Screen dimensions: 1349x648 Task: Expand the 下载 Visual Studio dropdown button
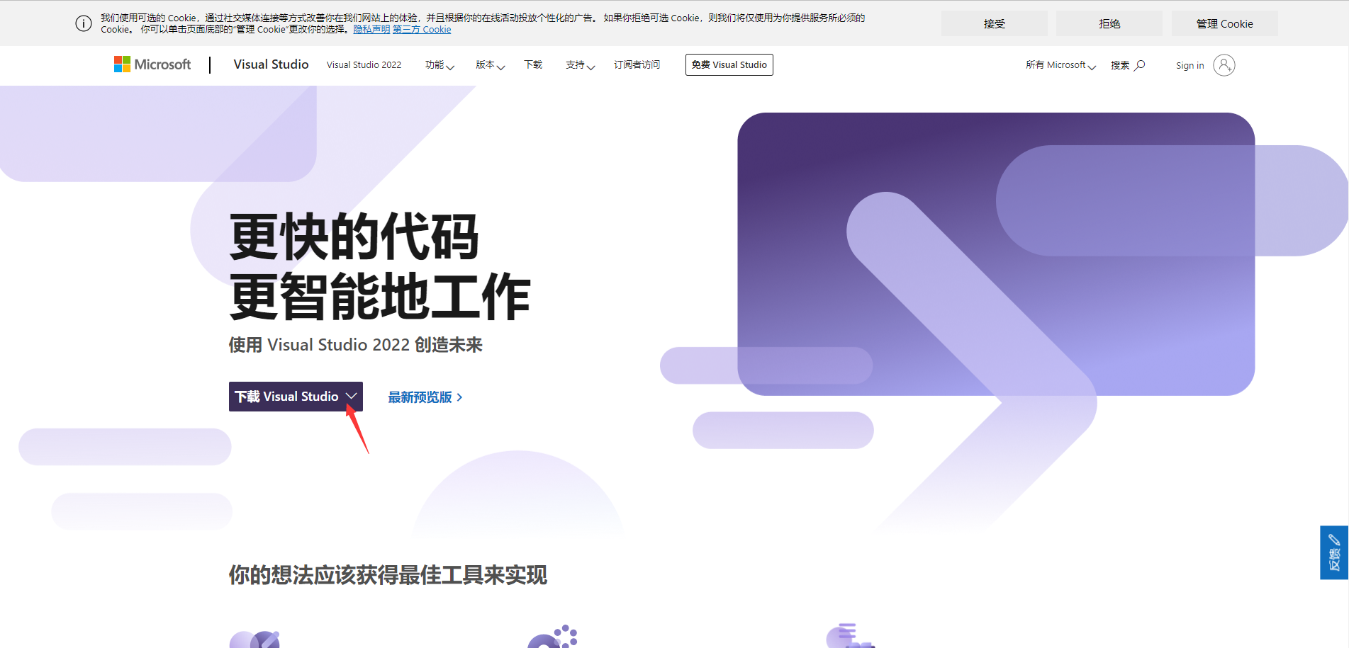[x=296, y=397]
